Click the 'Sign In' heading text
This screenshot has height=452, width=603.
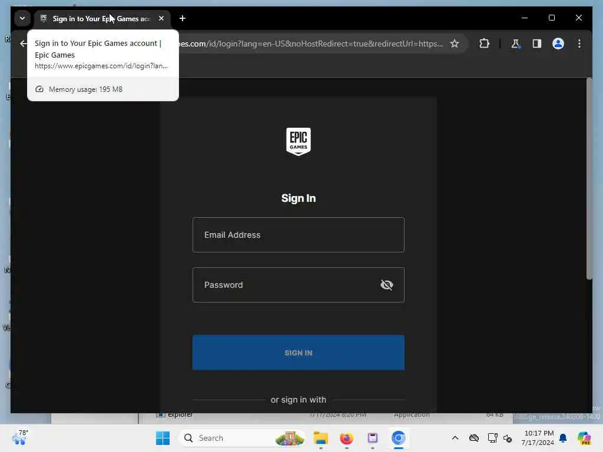point(299,198)
